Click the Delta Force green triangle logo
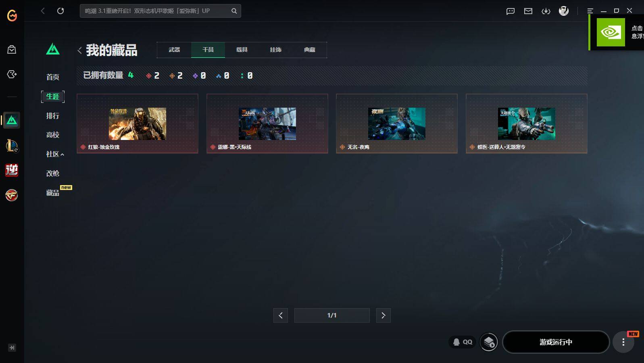The height and width of the screenshot is (363, 644). click(x=53, y=49)
